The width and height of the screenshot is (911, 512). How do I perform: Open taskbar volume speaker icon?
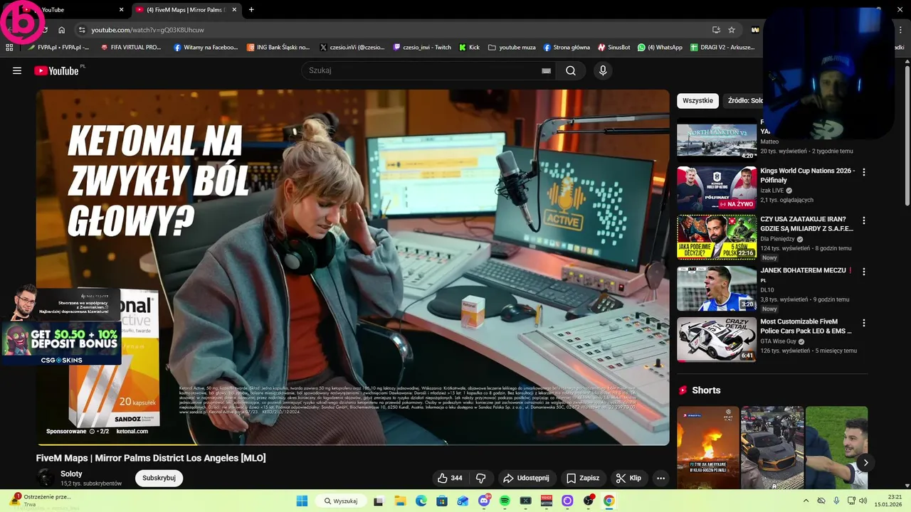863,501
